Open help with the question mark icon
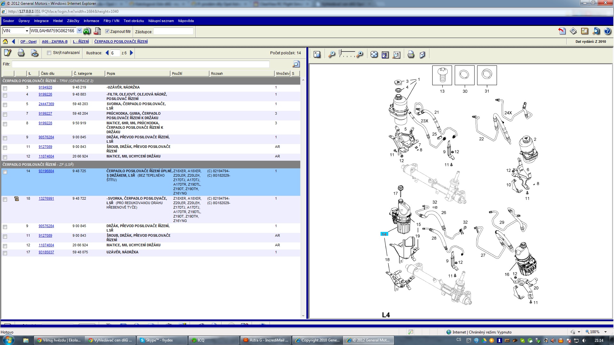 [x=607, y=31]
